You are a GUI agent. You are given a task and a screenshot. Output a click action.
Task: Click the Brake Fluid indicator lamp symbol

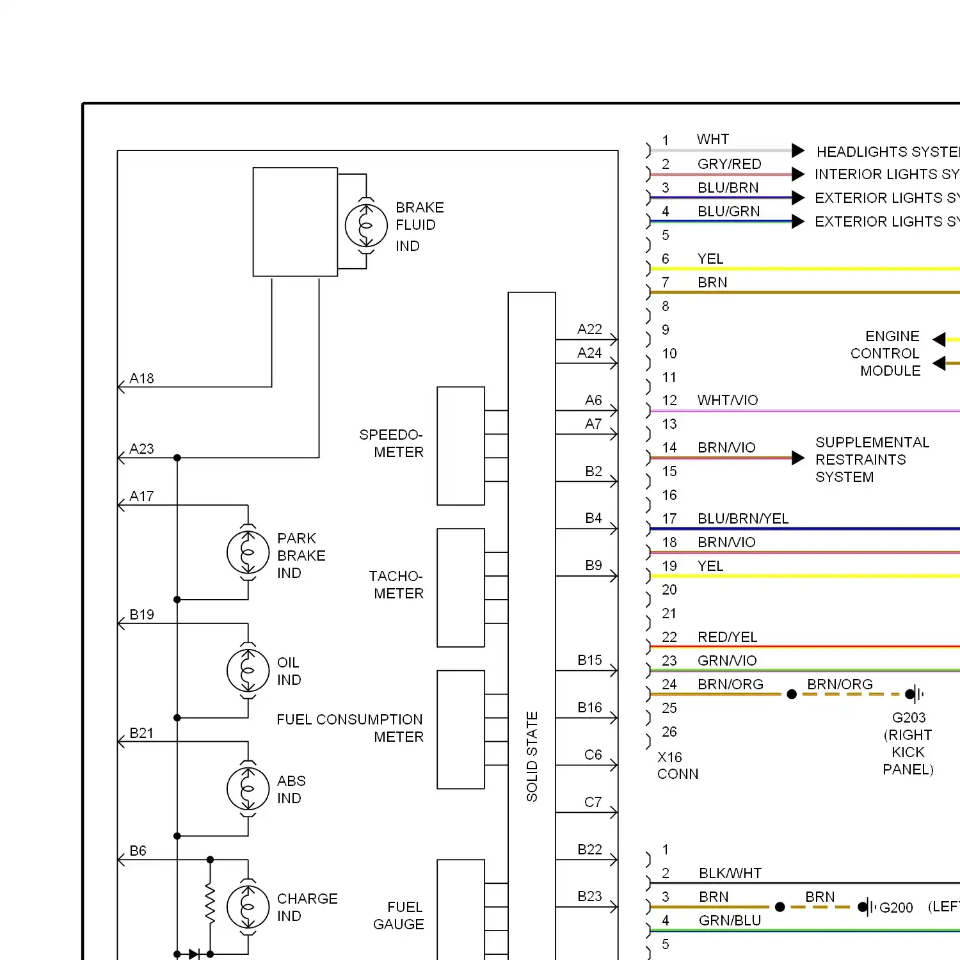(x=366, y=226)
